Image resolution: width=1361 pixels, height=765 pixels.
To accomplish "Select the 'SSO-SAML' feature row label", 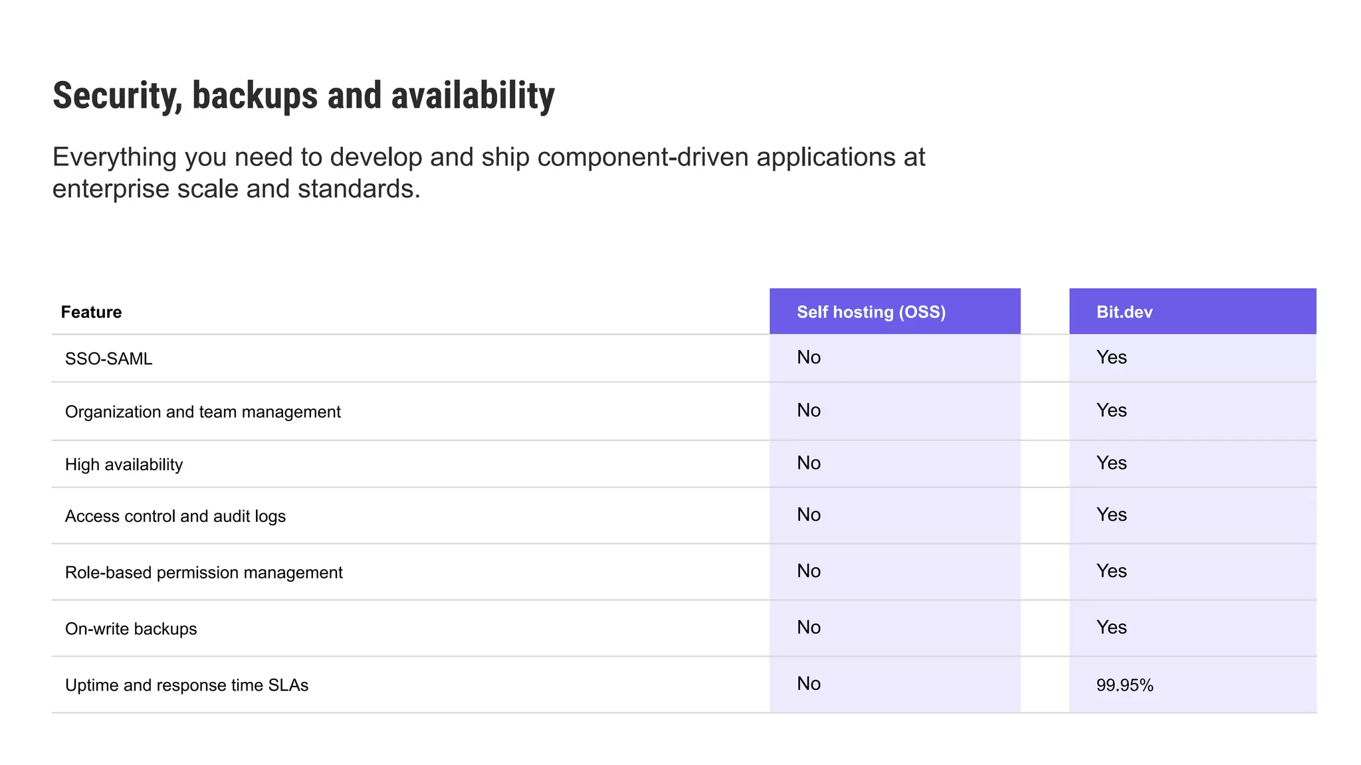I will point(108,359).
